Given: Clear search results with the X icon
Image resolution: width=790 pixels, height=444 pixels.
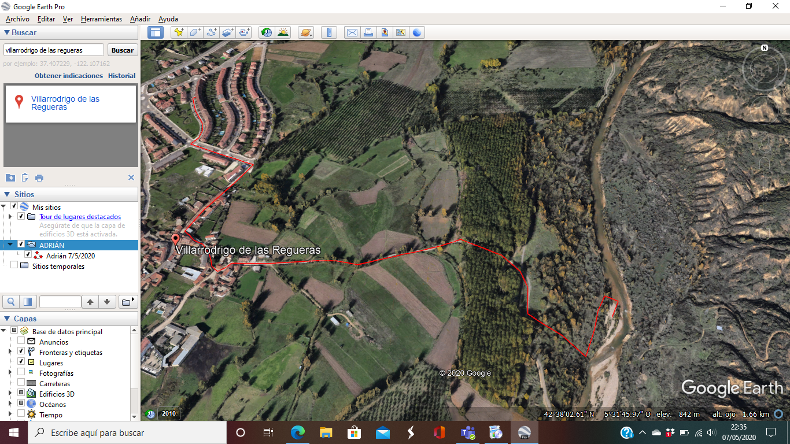Looking at the screenshot, I should point(131,177).
